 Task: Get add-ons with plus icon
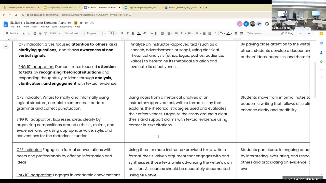click(321, 77)
